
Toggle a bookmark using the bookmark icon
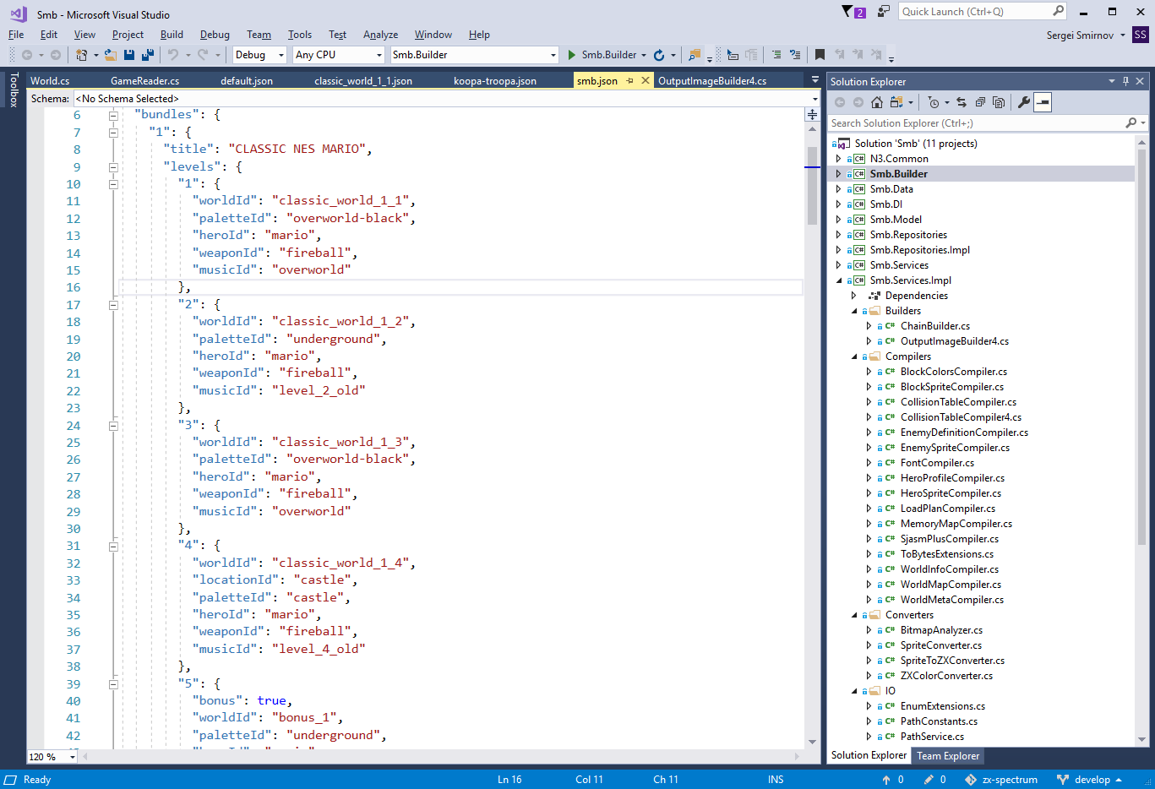pyautogui.click(x=819, y=55)
